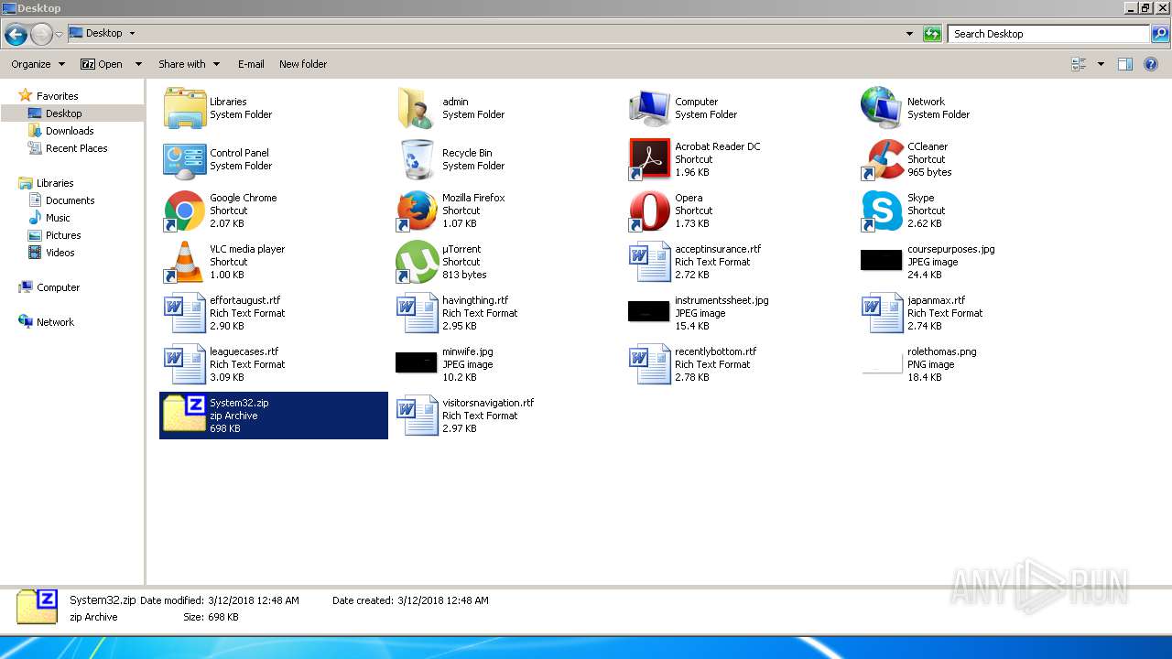Select the recentlybottom.rtf file icon
This screenshot has width=1172, height=659.
pos(650,364)
